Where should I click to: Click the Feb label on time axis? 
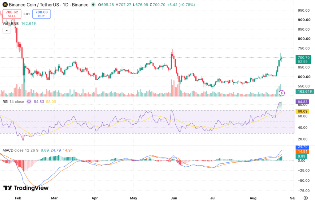[x=18, y=198]
